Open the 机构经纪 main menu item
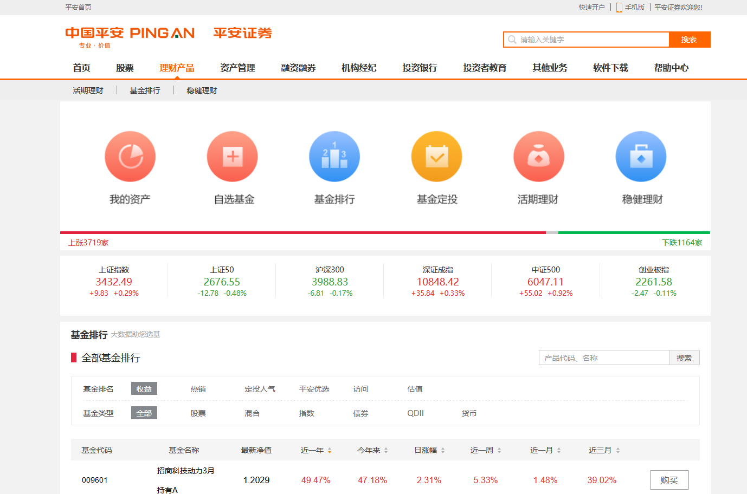This screenshot has height=494, width=747. 359,68
